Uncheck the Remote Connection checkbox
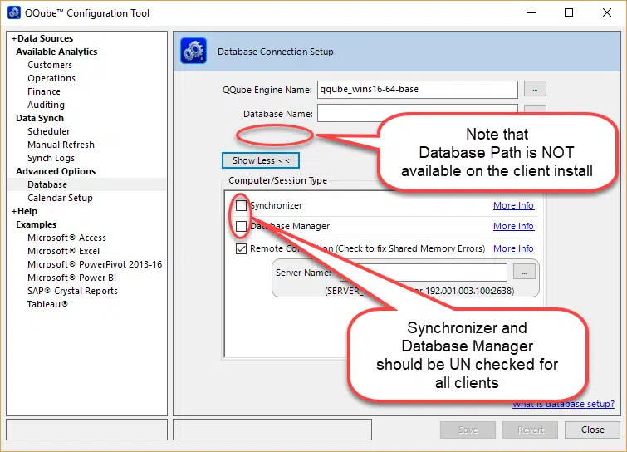 [x=241, y=248]
